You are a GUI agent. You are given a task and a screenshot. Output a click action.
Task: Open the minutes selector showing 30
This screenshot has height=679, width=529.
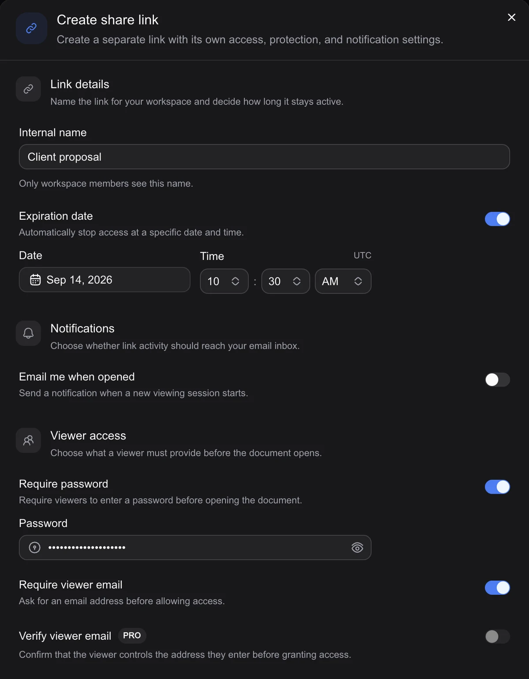click(x=286, y=281)
